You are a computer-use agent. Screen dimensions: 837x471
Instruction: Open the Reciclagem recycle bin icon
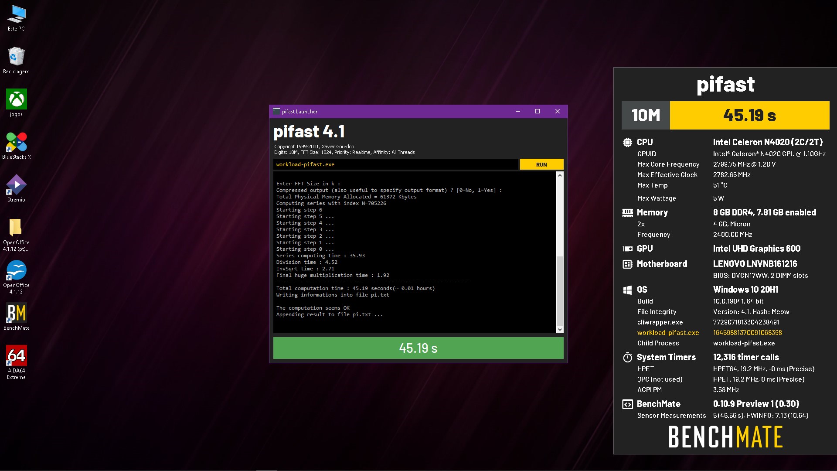tap(16, 60)
